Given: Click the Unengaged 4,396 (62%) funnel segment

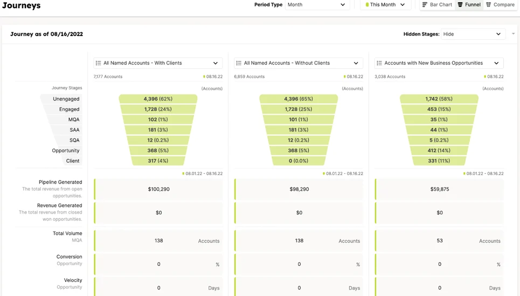Looking at the screenshot, I should click(x=158, y=98).
